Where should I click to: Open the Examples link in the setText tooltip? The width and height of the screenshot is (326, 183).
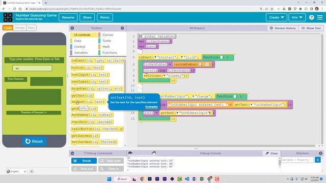click(151, 107)
